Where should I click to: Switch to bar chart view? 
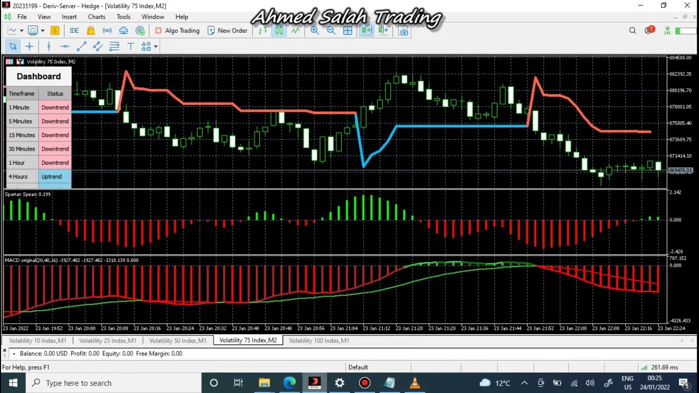pyautogui.click(x=263, y=31)
